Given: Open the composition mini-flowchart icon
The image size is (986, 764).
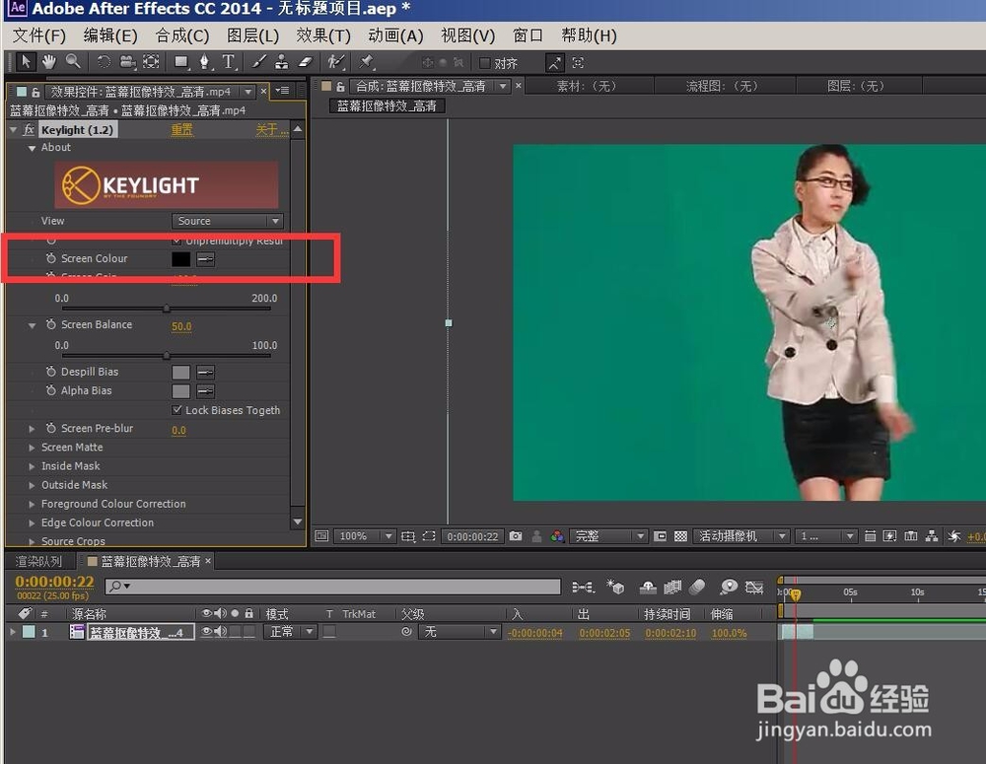Looking at the screenshot, I should pyautogui.click(x=583, y=588).
